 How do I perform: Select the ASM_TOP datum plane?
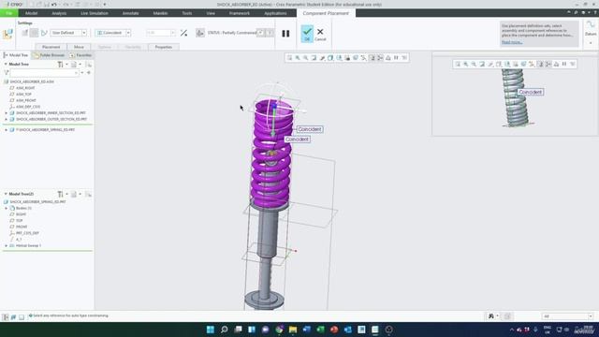23,94
